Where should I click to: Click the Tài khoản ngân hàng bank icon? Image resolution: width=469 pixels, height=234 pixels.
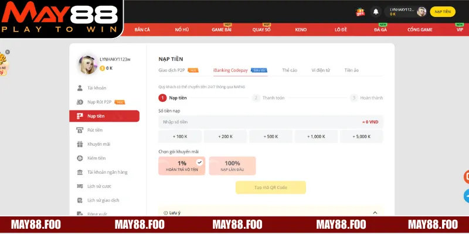point(80,172)
